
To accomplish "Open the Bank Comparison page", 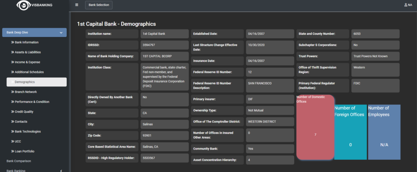I will (x=19, y=161).
